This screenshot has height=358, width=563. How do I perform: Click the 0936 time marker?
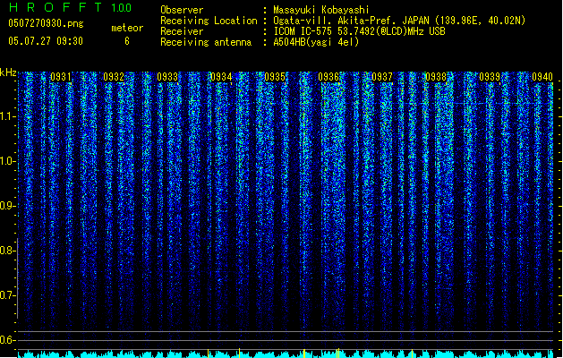pyautogui.click(x=328, y=77)
